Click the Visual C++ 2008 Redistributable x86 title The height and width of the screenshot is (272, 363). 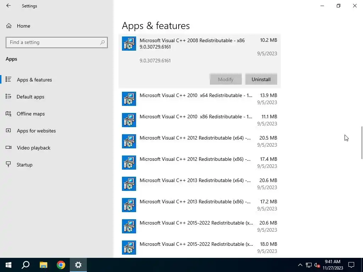[192, 44]
